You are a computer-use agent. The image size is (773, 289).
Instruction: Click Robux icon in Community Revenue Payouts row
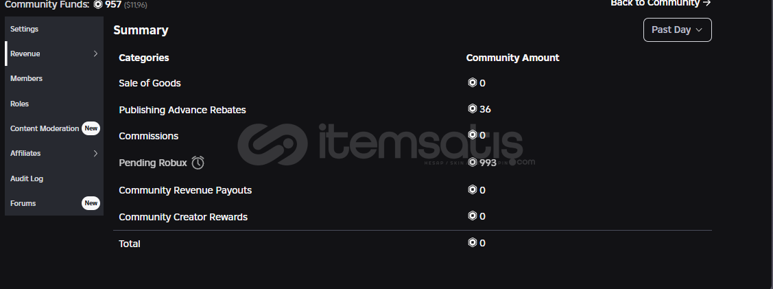coord(472,189)
